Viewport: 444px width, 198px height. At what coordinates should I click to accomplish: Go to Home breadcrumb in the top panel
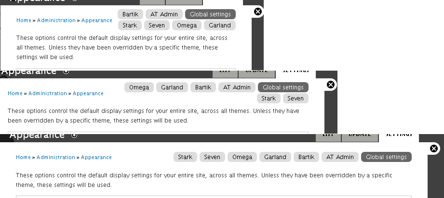pyautogui.click(x=24, y=21)
